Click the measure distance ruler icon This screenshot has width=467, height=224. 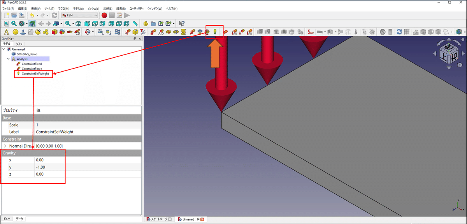(135, 24)
